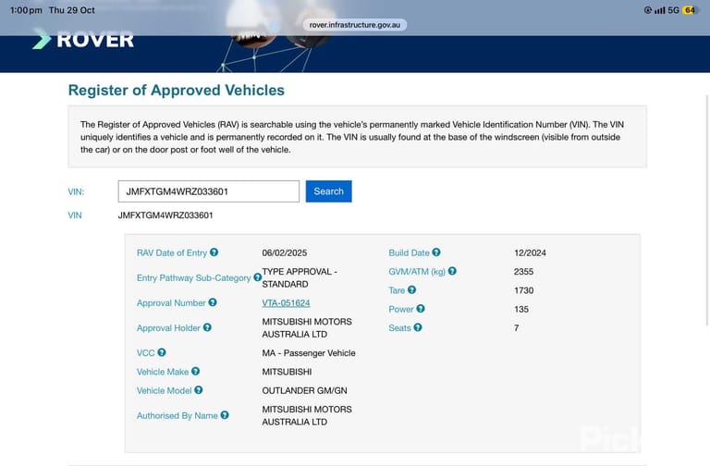This screenshot has width=710, height=466.
Task: Select Tare value 1730
Action: pos(523,290)
